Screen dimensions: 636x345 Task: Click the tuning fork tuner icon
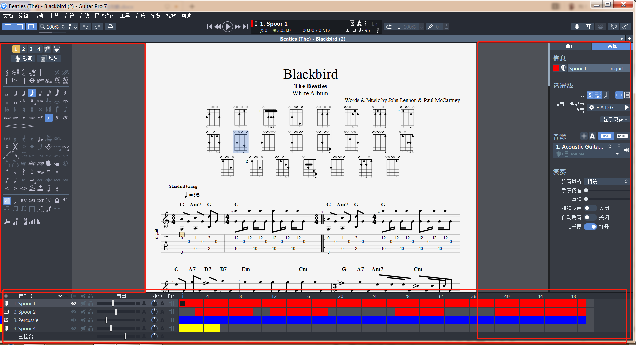(x=613, y=27)
